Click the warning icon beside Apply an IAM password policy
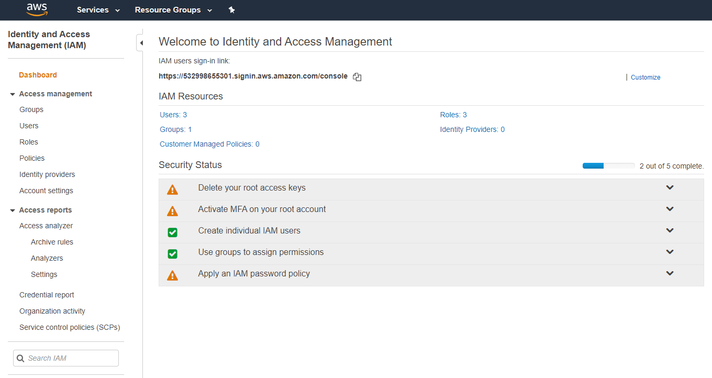 tap(172, 276)
